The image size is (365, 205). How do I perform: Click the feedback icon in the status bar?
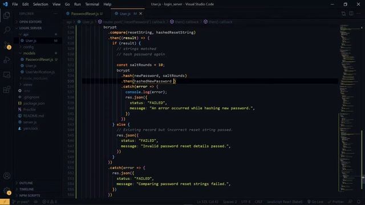(x=350, y=202)
